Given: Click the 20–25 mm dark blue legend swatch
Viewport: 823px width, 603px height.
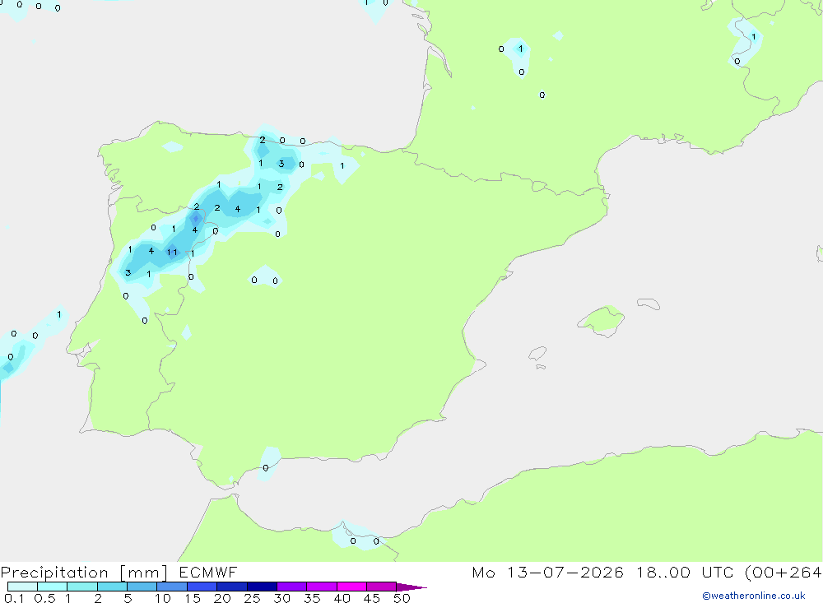Looking at the screenshot, I should pyautogui.click(x=231, y=587).
